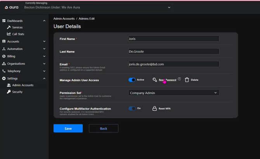Screen dimensions: 260x159
Task: Click the Back button
Action: (103, 128)
